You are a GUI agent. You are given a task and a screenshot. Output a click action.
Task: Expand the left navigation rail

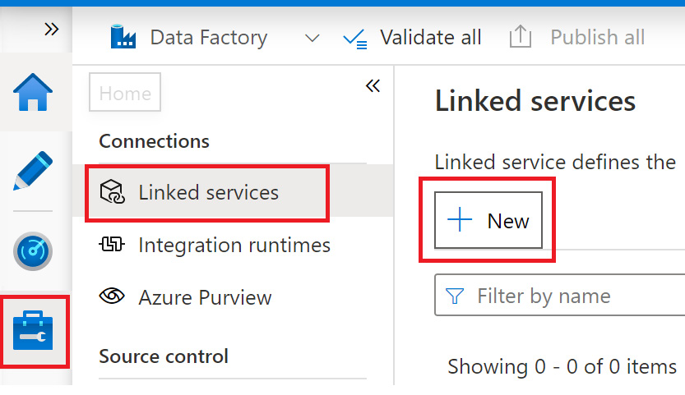click(x=52, y=30)
